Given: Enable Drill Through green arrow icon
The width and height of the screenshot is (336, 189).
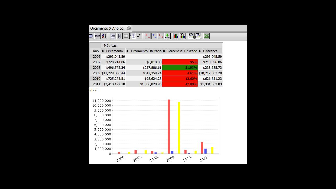Looking at the screenshot, I should pos(167,36).
